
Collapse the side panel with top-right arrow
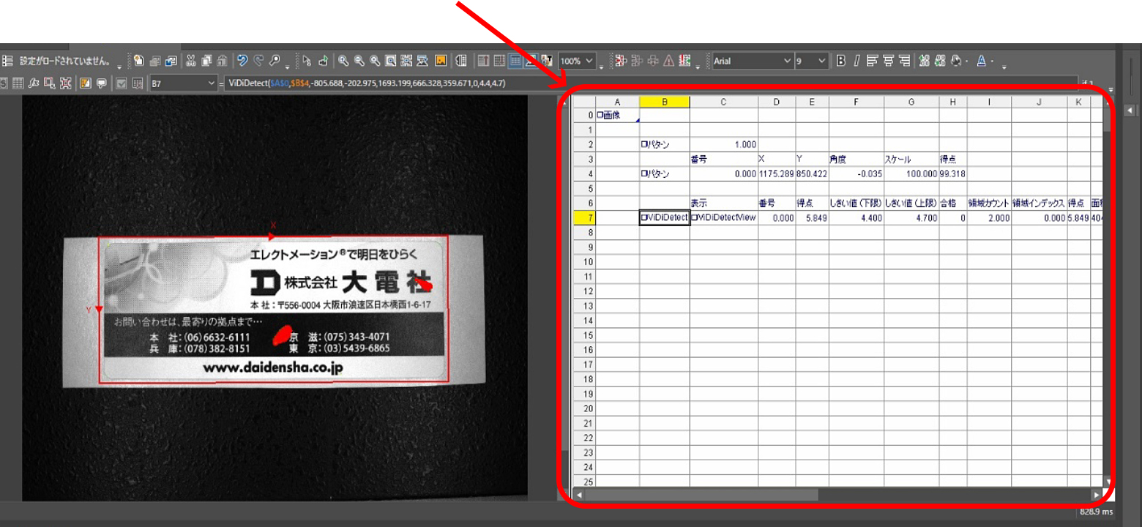click(1130, 110)
